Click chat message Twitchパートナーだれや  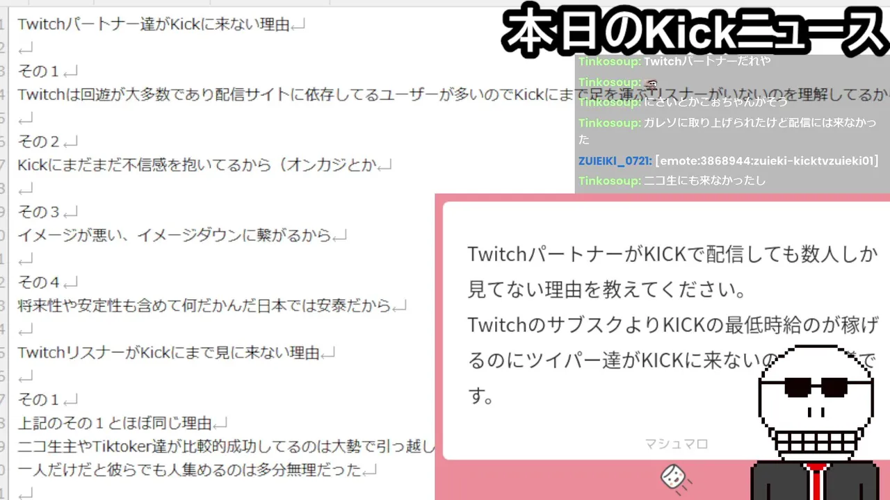click(x=707, y=61)
